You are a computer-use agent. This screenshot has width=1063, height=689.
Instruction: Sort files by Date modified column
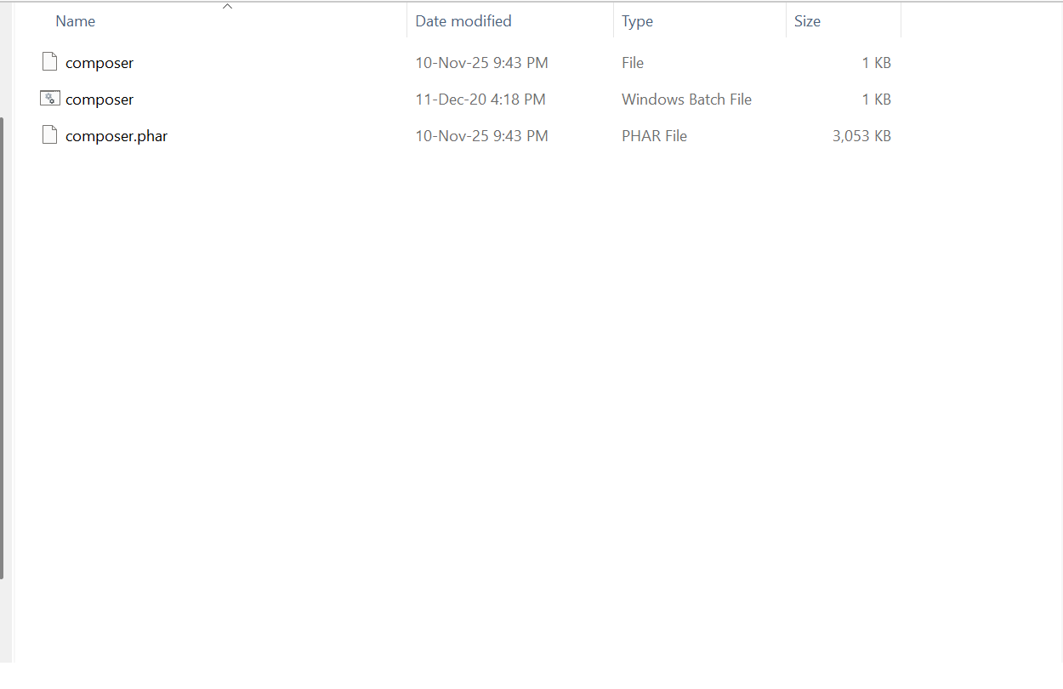point(463,21)
